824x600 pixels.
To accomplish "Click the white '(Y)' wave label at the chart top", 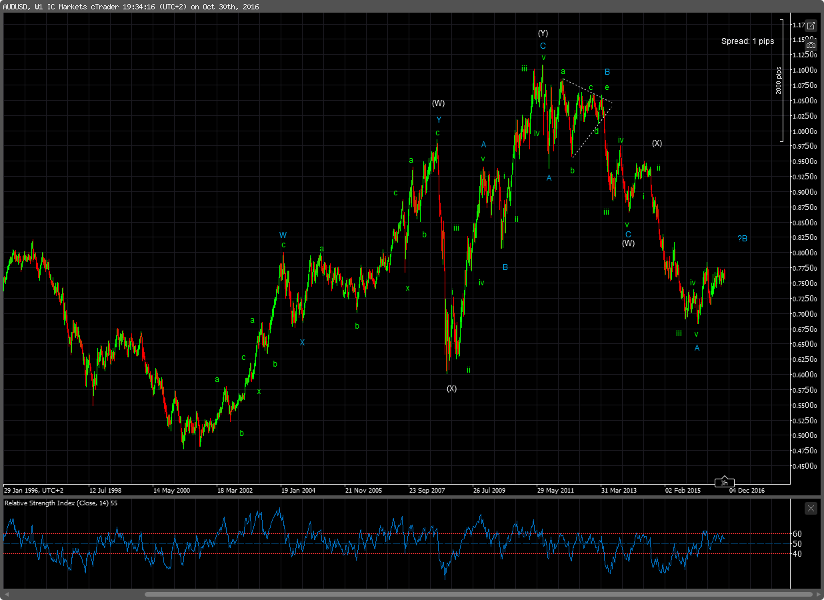I will tap(543, 33).
